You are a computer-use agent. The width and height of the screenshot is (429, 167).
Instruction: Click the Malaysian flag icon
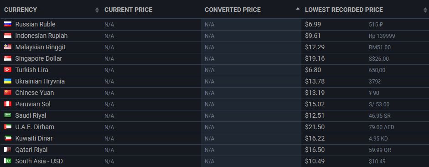(8, 47)
